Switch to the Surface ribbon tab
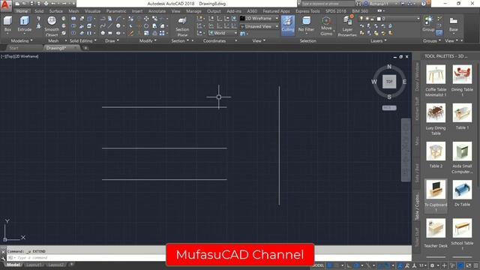 coord(56,11)
